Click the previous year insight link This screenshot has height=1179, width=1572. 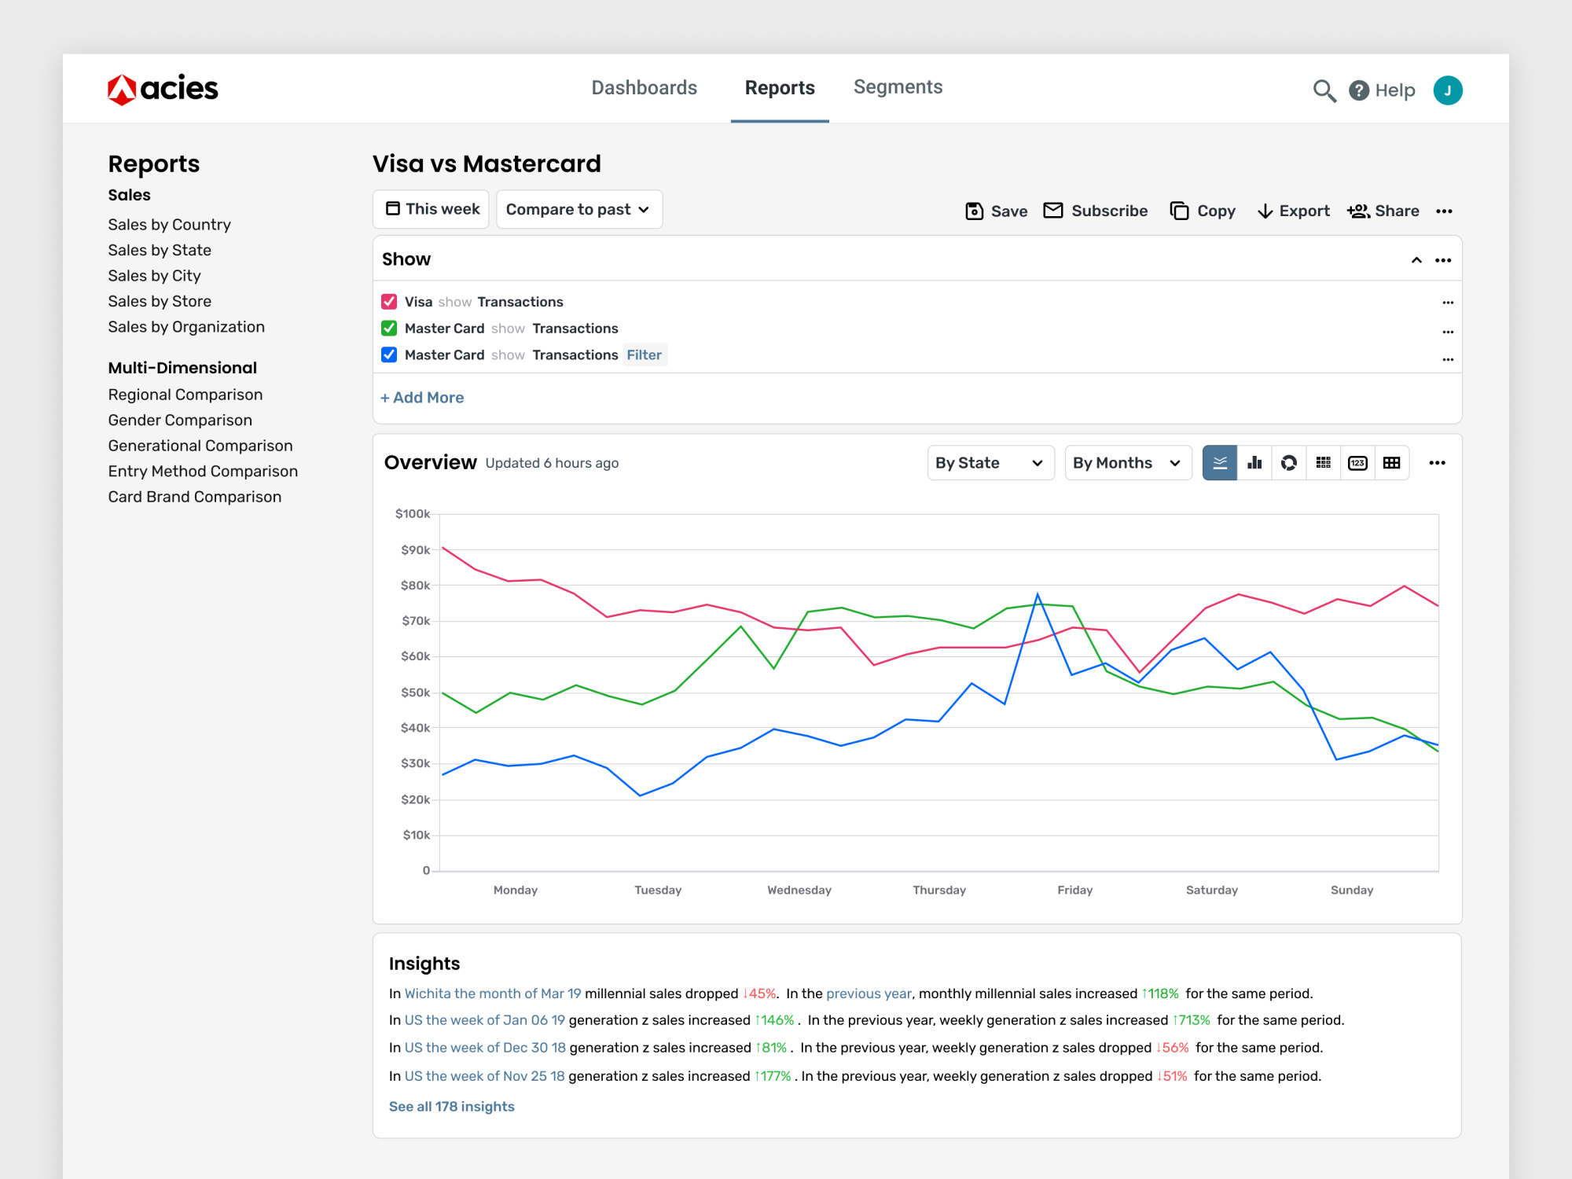(869, 994)
